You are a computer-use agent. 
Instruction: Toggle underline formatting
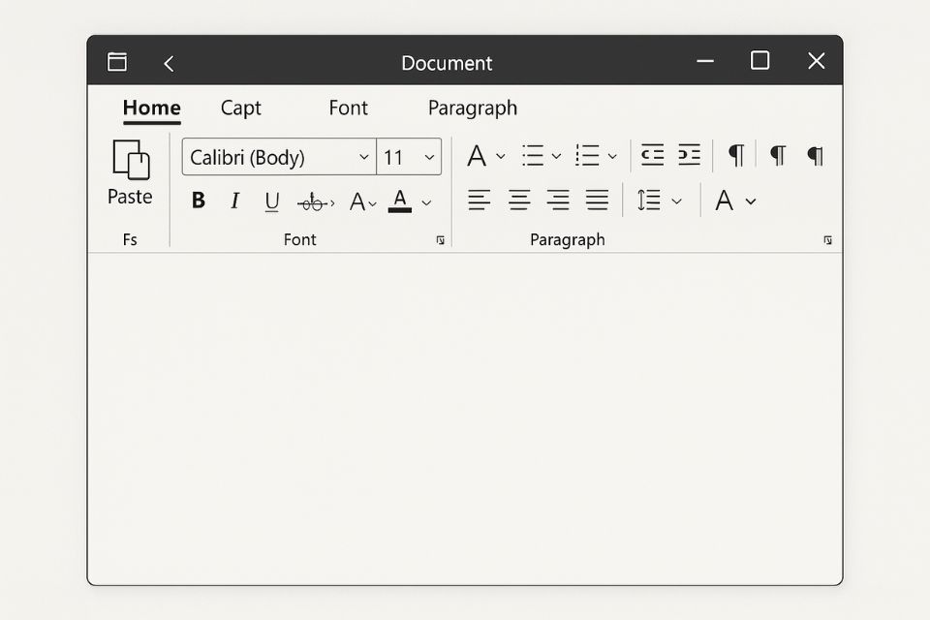272,201
